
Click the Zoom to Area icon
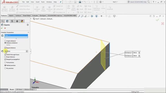pos(82,16)
